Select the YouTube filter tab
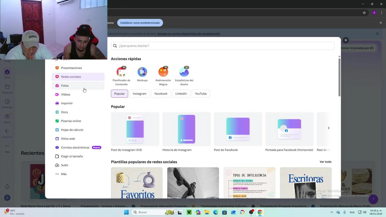Screen dimensions: 386x217 (x=201, y=94)
